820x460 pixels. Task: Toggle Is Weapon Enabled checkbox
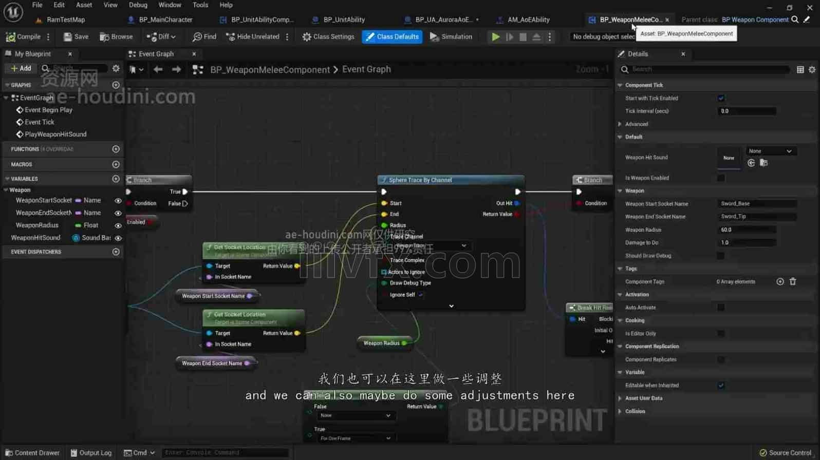point(721,178)
